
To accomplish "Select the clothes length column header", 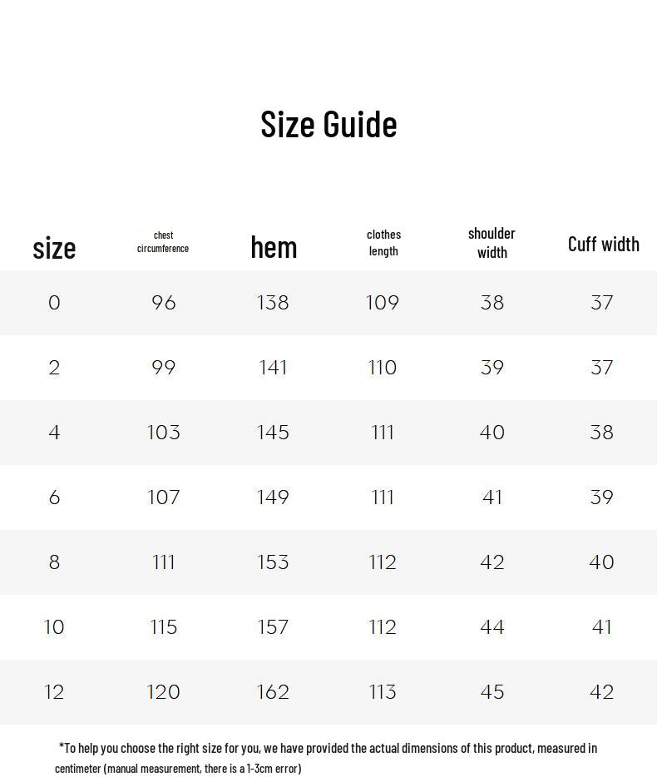I will click(383, 243).
